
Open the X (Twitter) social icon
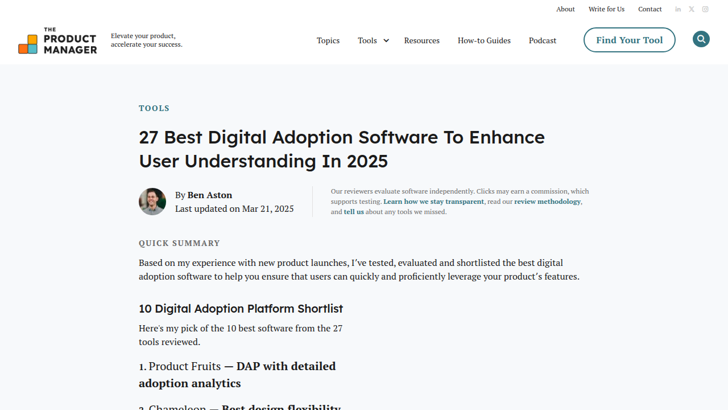tap(692, 9)
